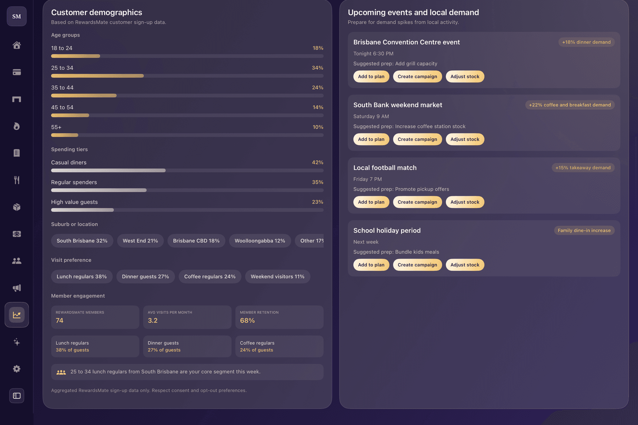Click the 45 to 54 age group bar
Viewport: 638px width, 425px height.
coord(187,115)
